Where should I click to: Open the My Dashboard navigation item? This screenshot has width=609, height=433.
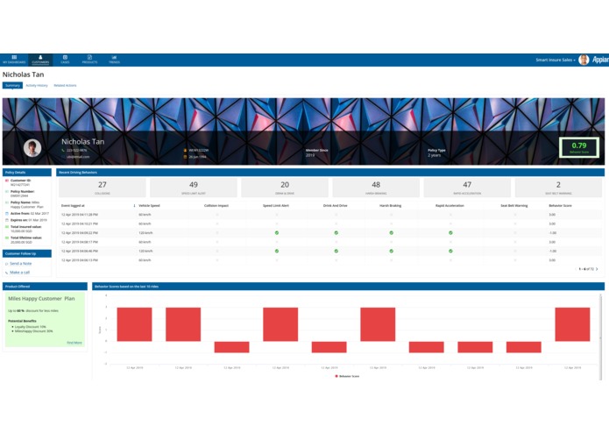click(x=14, y=60)
